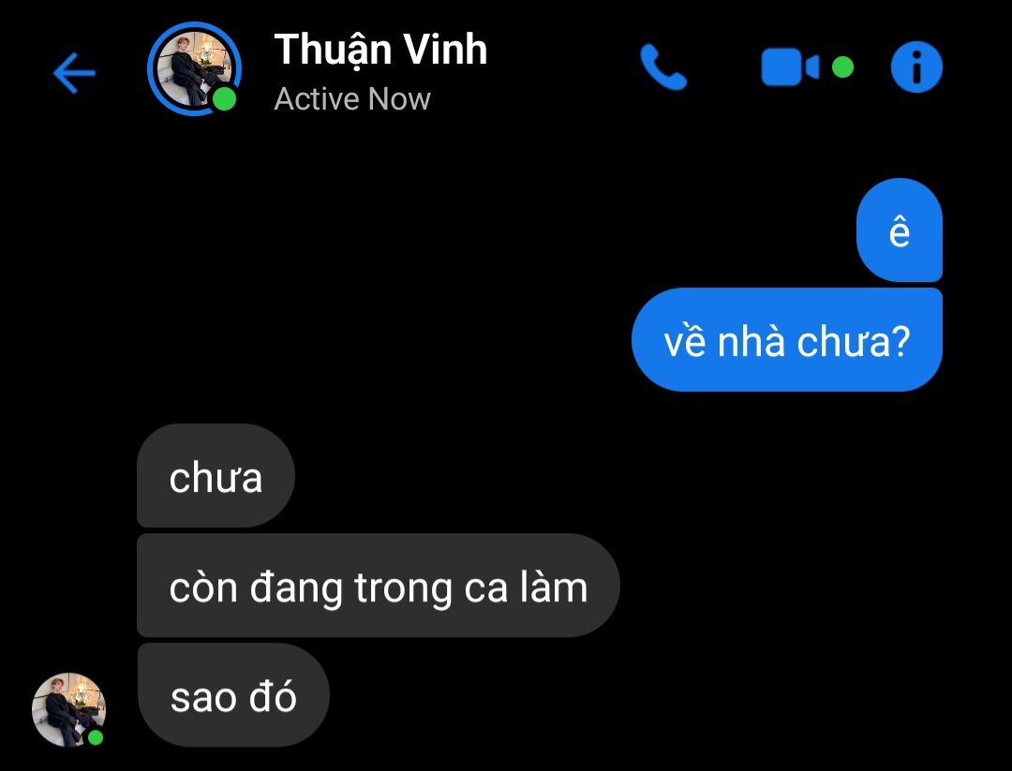The height and width of the screenshot is (771, 1012).
Task: Select the 'sao đó' message bubble
Action: pos(233,695)
